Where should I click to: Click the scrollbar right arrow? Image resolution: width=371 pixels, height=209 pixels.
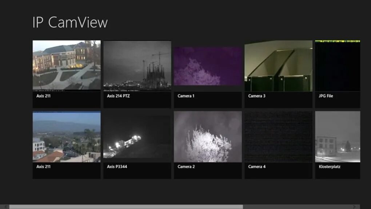(354, 207)
